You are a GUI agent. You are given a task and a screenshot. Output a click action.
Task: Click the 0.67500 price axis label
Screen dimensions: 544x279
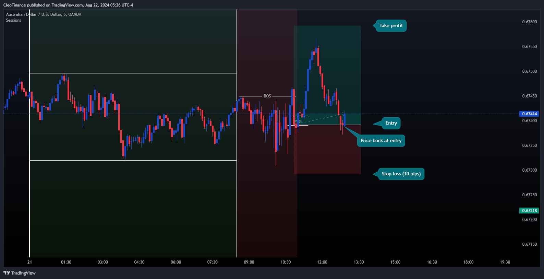click(x=529, y=71)
